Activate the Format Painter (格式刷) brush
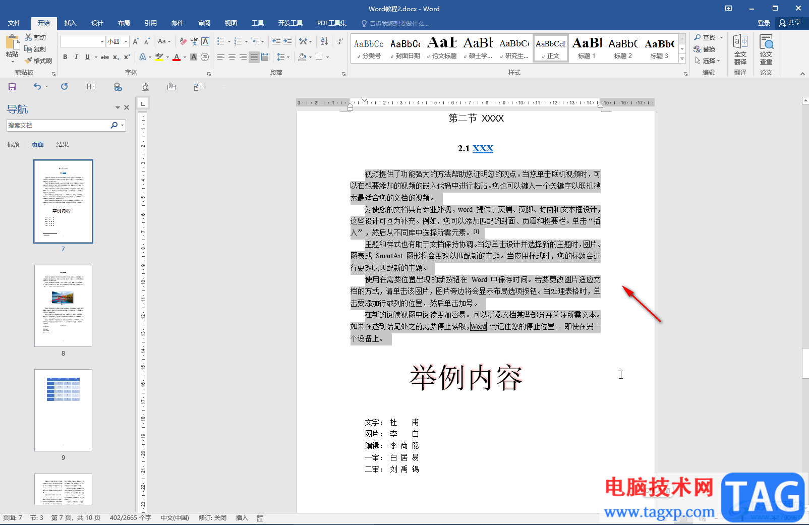The image size is (809, 525). click(x=28, y=61)
